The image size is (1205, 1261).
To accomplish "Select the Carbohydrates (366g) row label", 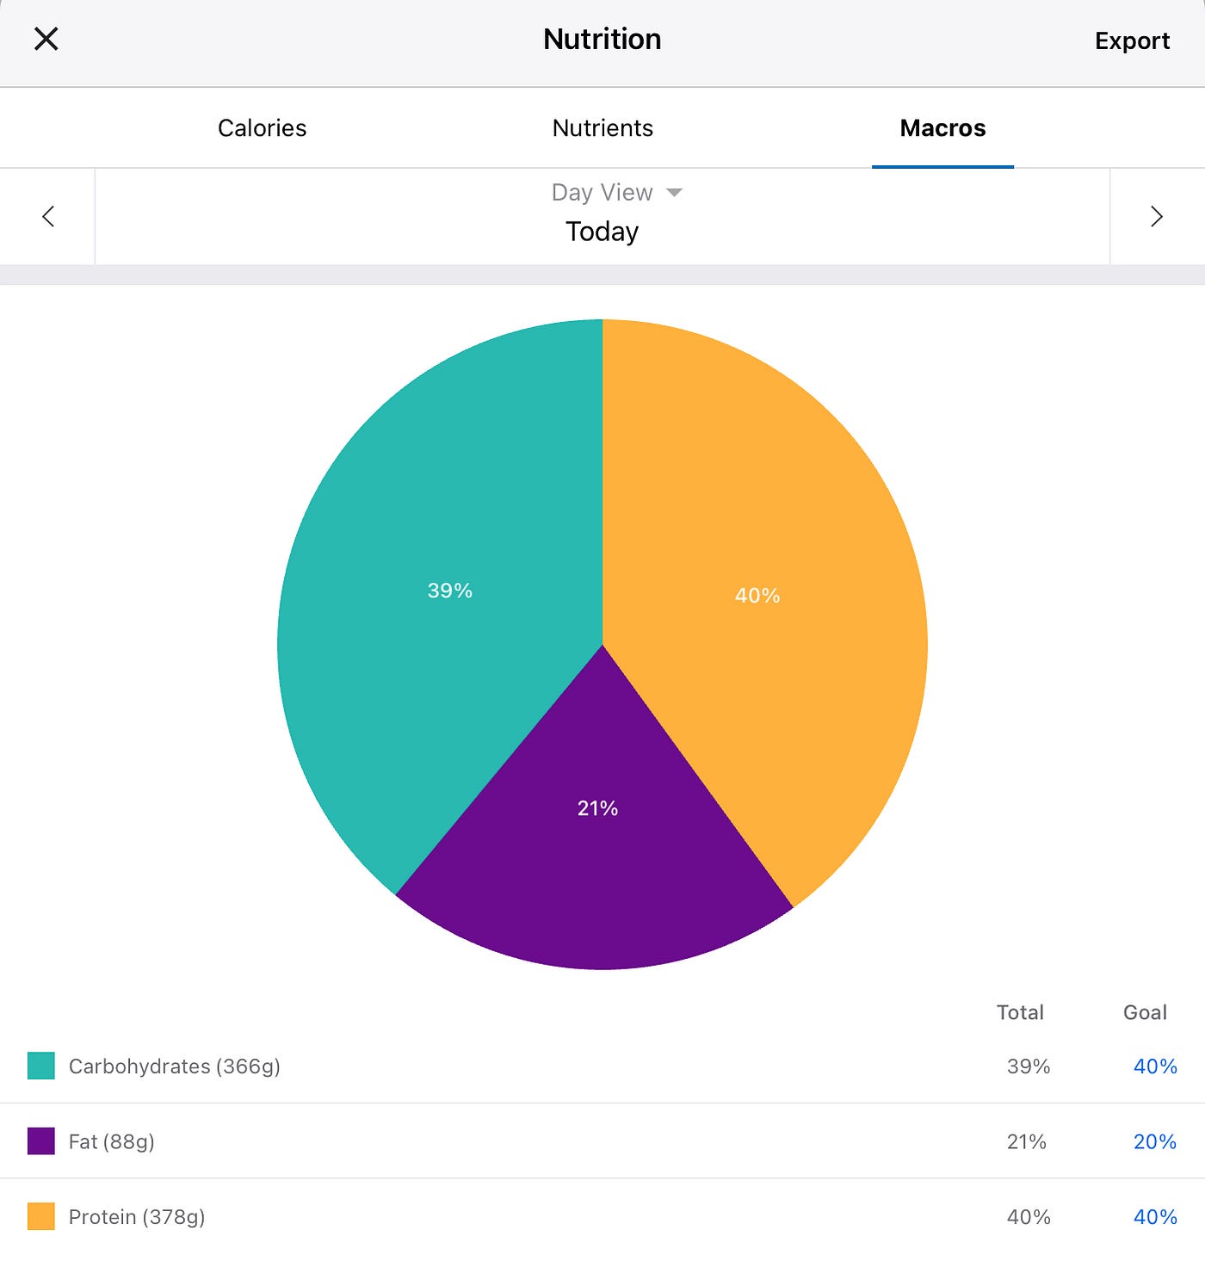I will coord(175,1066).
